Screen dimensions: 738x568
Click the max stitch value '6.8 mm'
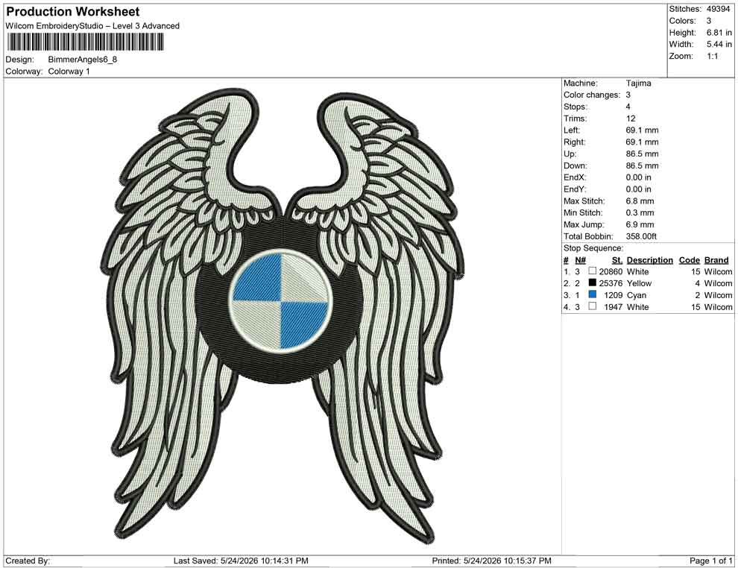(640, 201)
